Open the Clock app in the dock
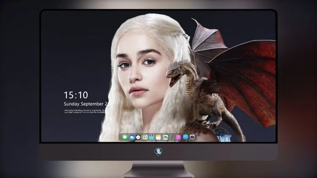Viewport: 317px width, 178px height. coord(138,138)
